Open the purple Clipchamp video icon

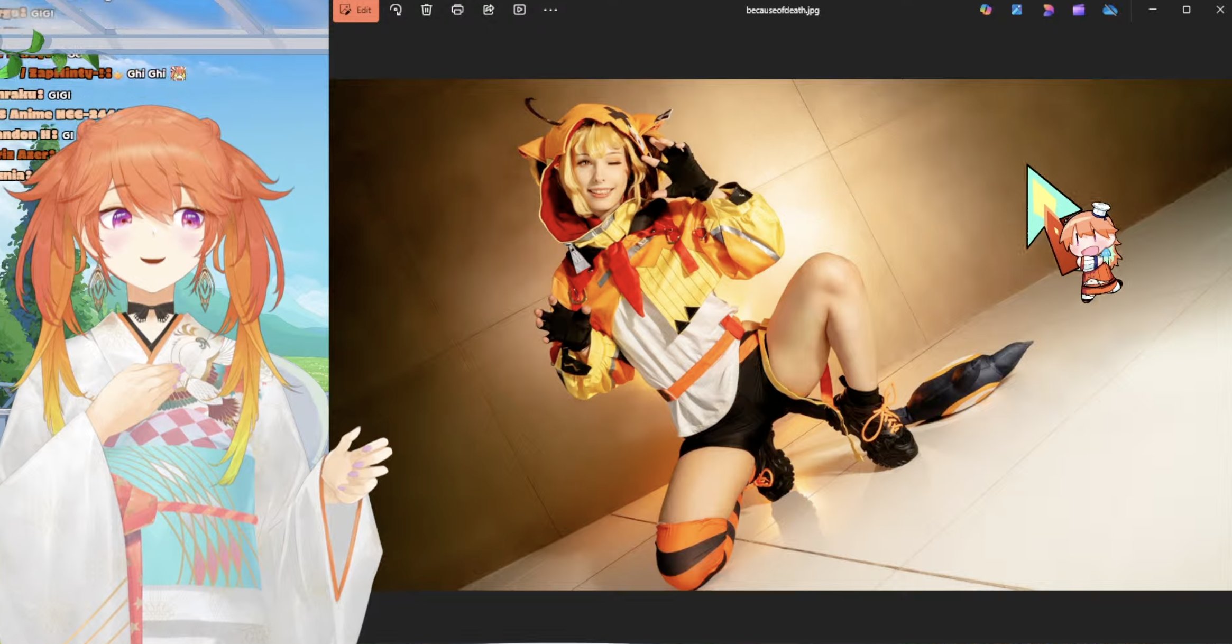click(x=1079, y=10)
